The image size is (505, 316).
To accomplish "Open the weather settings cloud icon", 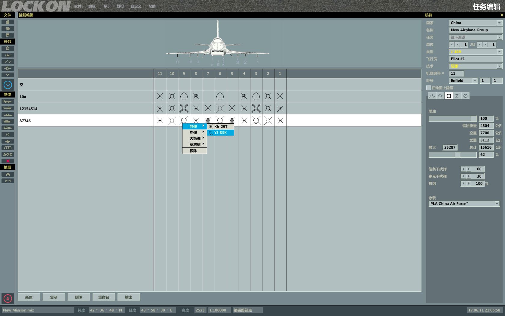I will click(x=8, y=55).
